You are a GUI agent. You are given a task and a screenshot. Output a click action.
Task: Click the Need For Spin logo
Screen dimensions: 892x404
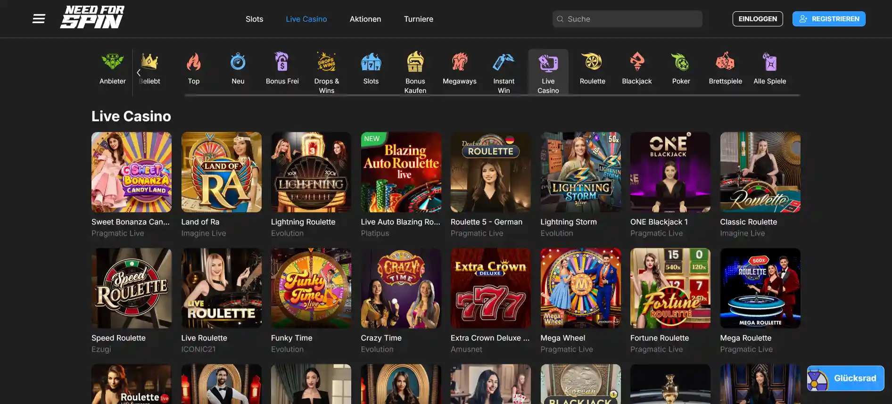pyautogui.click(x=92, y=17)
